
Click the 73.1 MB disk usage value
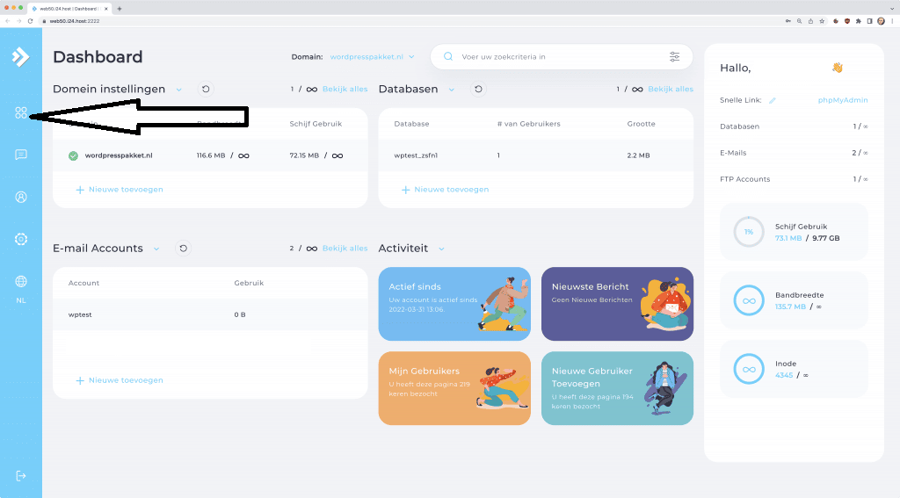pyautogui.click(x=788, y=238)
